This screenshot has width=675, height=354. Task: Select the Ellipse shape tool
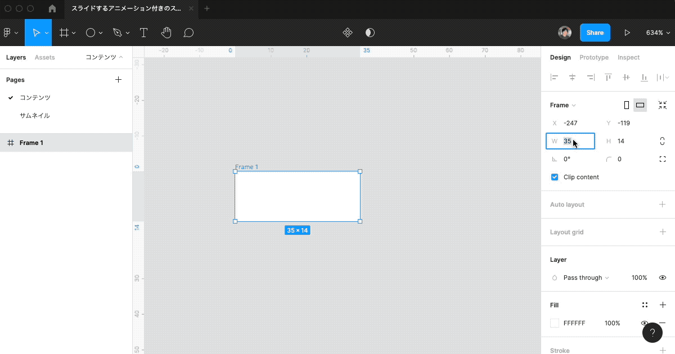90,33
